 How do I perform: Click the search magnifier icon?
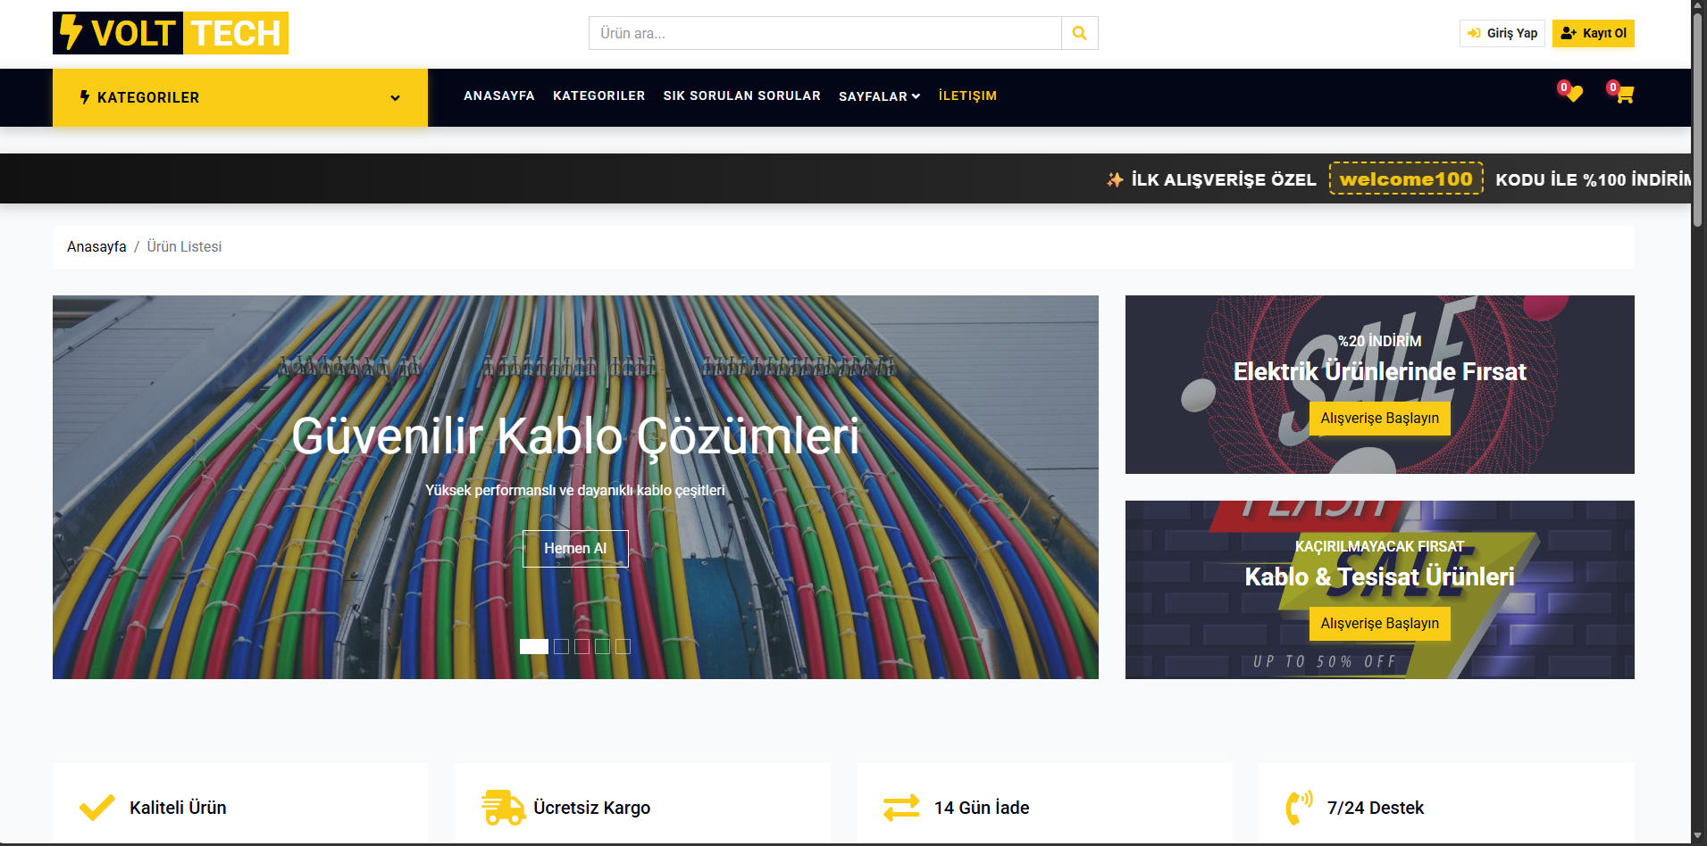1079,33
